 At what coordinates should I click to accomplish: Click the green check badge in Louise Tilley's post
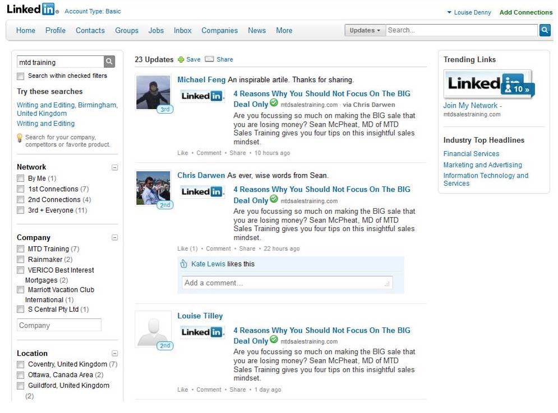[x=274, y=340]
